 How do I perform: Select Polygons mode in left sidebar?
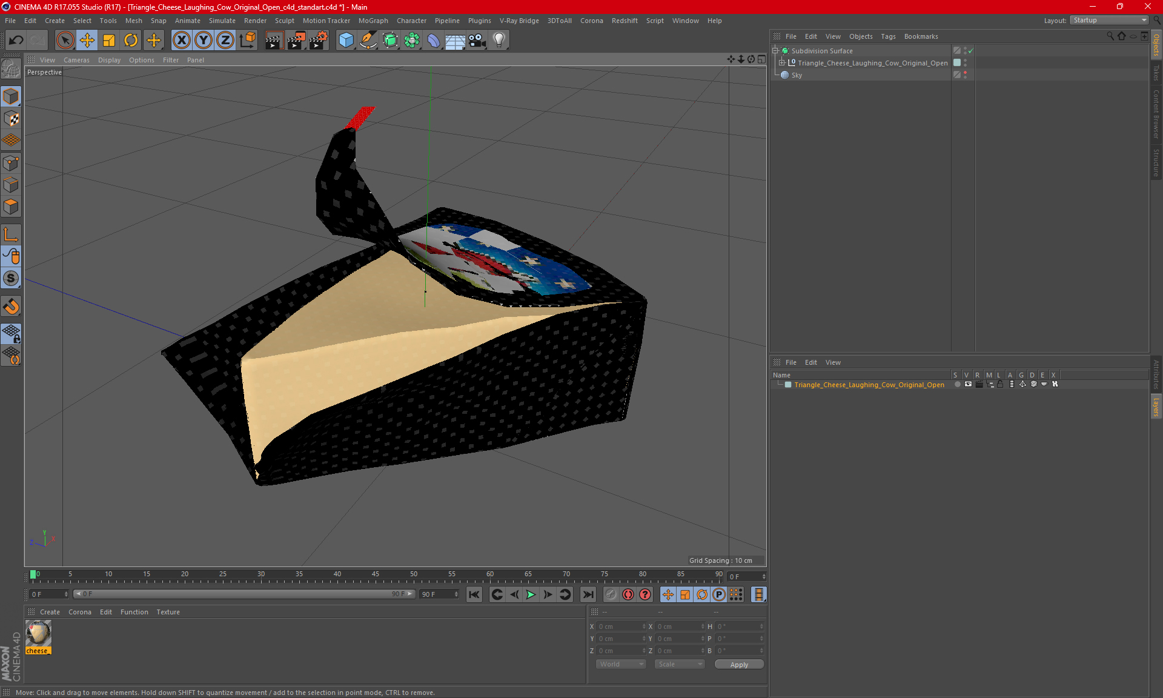[x=11, y=207]
